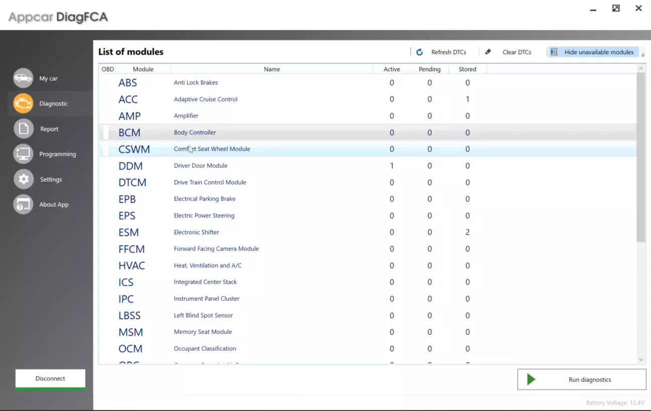The image size is (651, 411).
Task: Open the Programming monitor icon
Action: click(23, 154)
